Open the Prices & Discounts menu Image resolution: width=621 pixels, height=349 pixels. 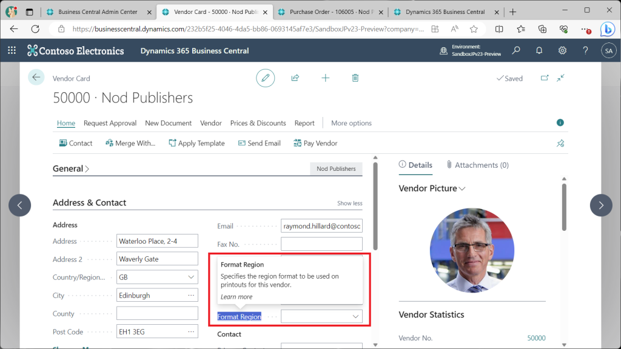pyautogui.click(x=258, y=123)
